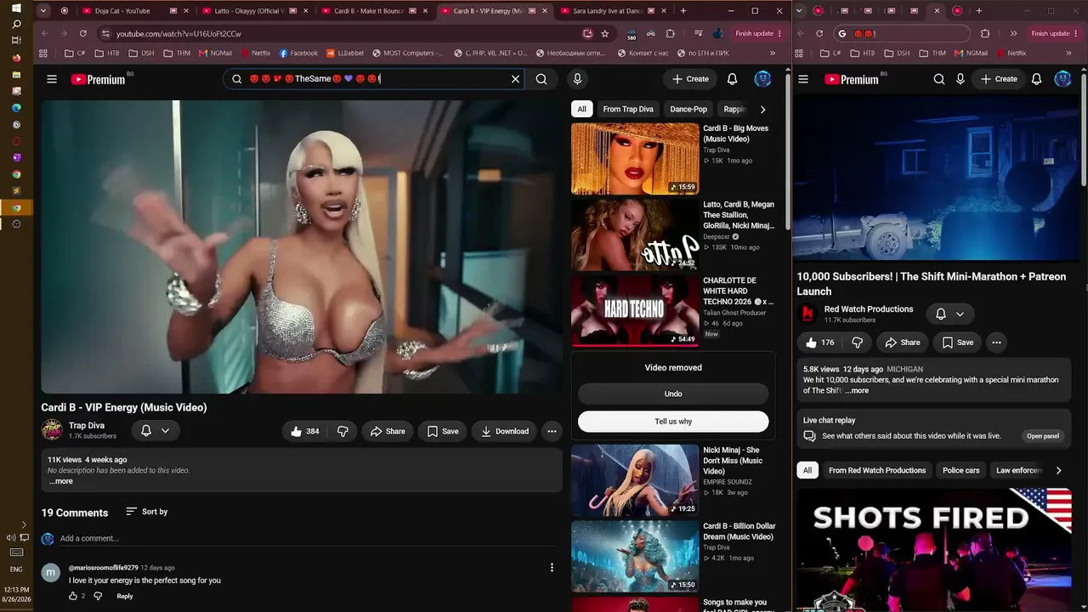Share the Red Watch Productions video
Viewport: 1088px width, 612px height.
point(902,343)
